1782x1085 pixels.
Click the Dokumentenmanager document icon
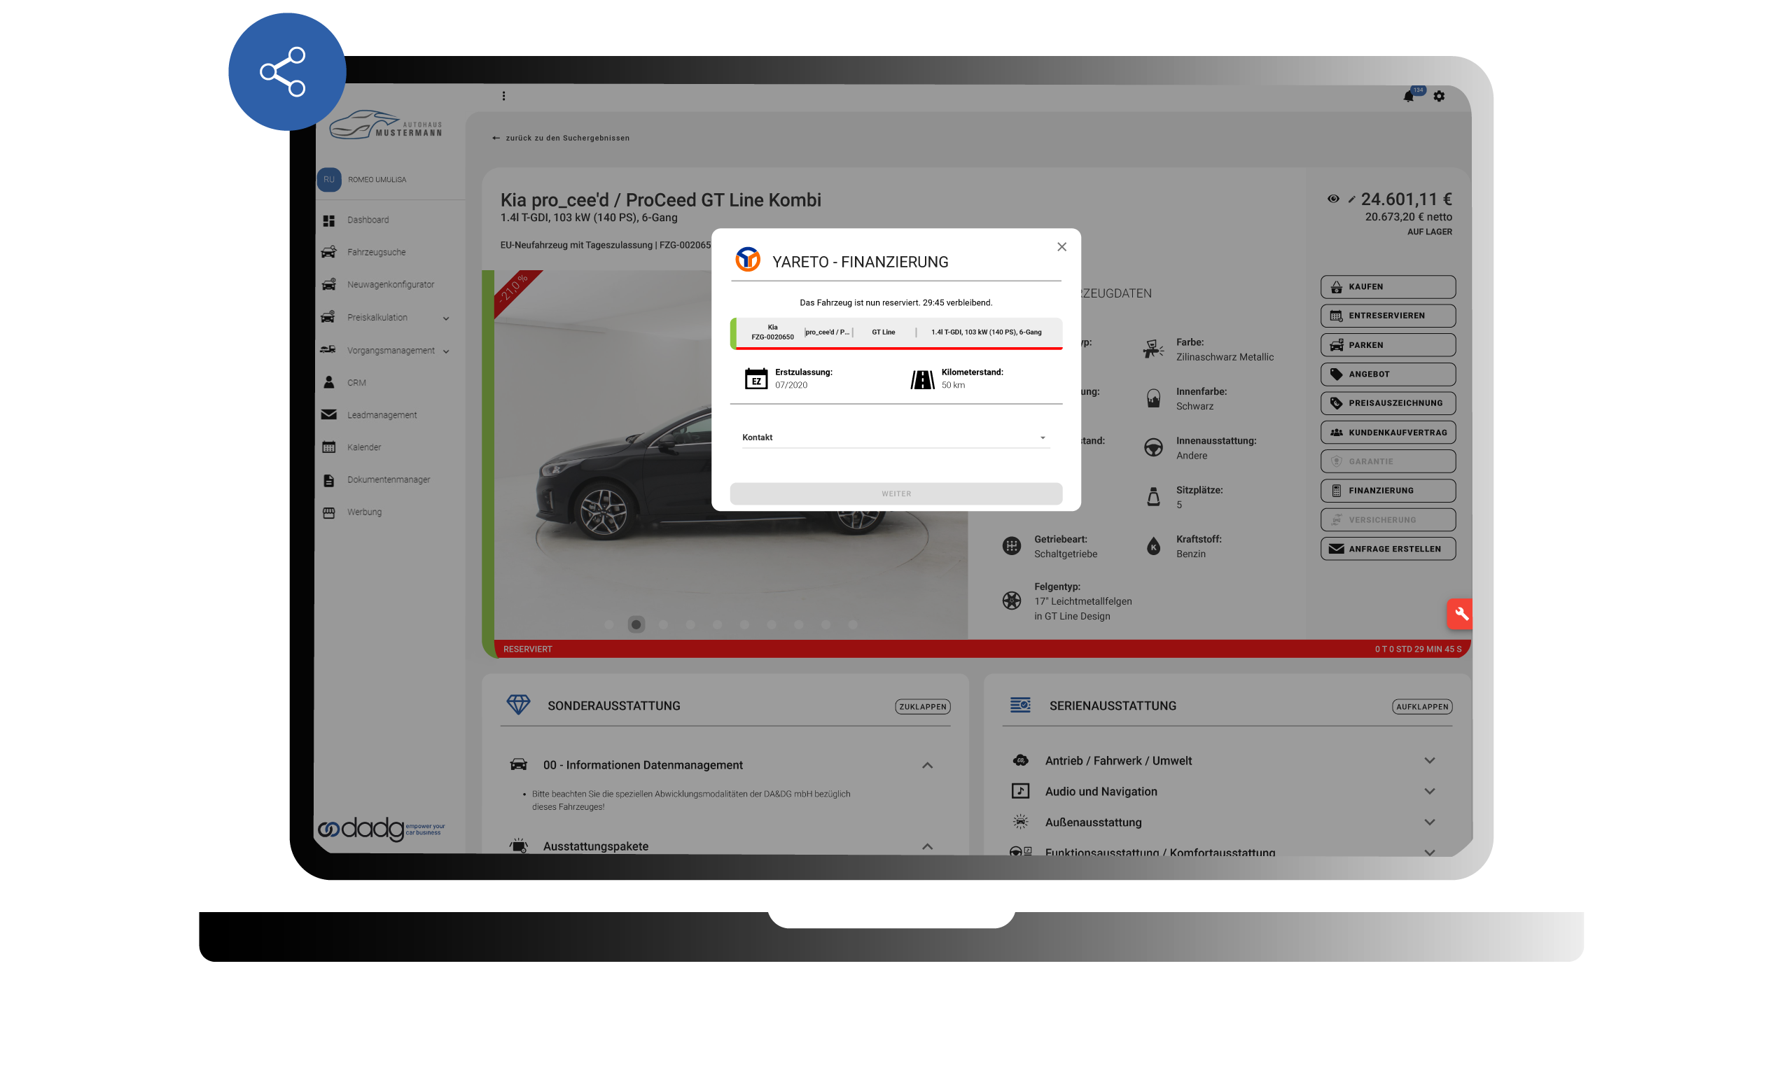[x=329, y=480]
